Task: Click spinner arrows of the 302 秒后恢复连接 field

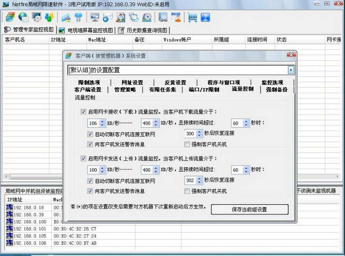Action: [x=199, y=180]
